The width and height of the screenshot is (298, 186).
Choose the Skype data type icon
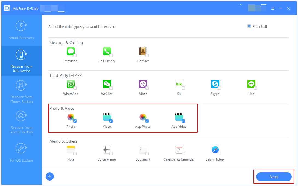[215, 84]
